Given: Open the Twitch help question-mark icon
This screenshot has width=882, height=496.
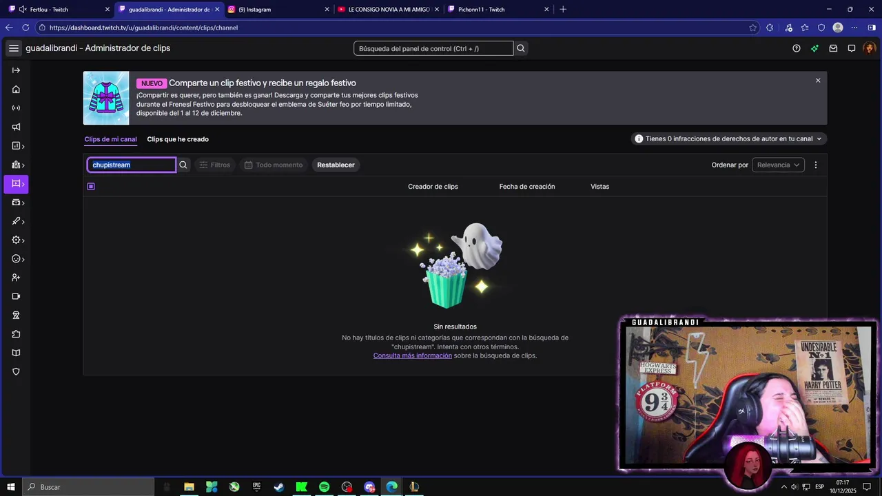Looking at the screenshot, I should (x=797, y=48).
